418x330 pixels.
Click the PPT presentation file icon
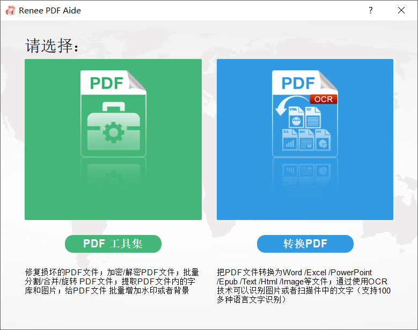[323, 140]
